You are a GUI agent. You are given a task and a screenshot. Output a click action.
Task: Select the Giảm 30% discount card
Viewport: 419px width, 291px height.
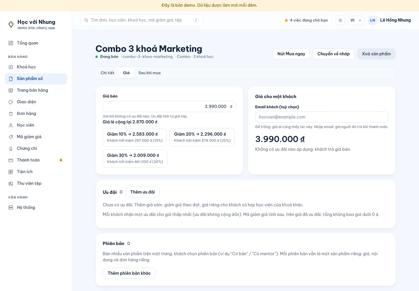[x=135, y=158]
